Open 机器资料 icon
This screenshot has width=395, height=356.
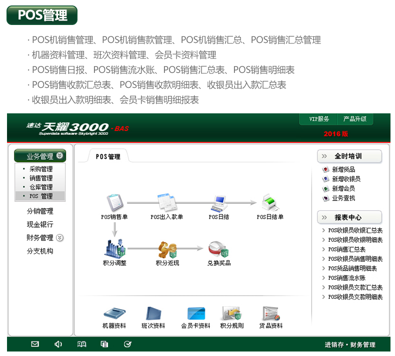tap(114, 314)
